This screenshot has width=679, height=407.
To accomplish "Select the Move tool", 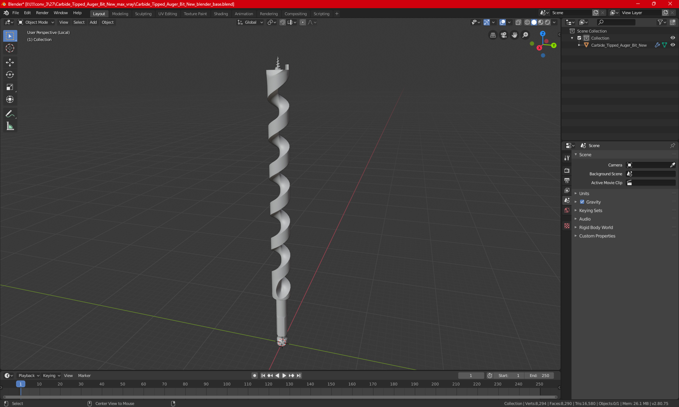I will 10,62.
